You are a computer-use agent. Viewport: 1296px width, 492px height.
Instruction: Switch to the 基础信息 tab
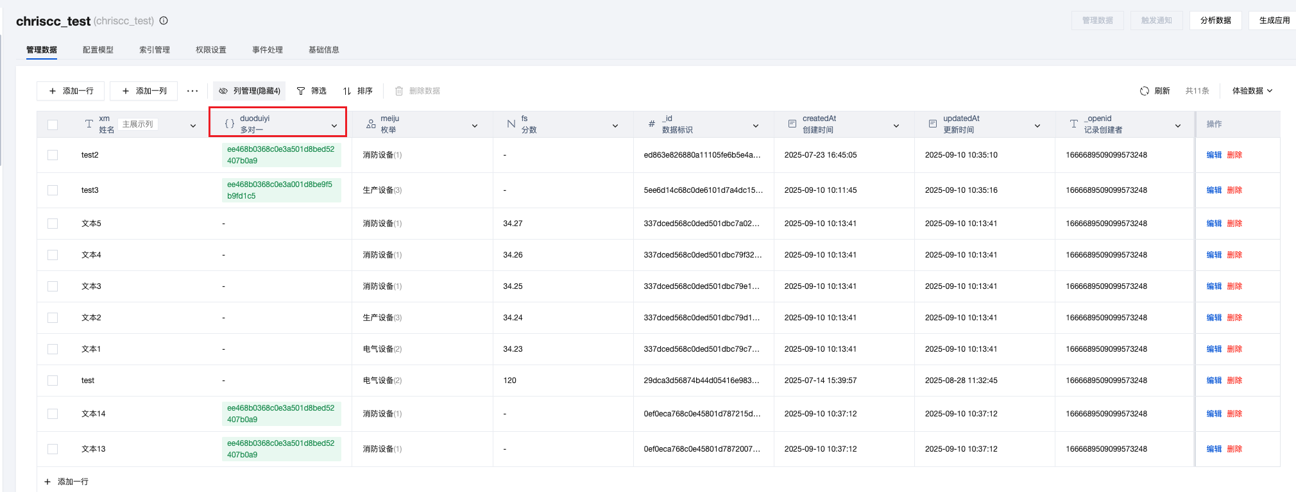[x=324, y=50]
